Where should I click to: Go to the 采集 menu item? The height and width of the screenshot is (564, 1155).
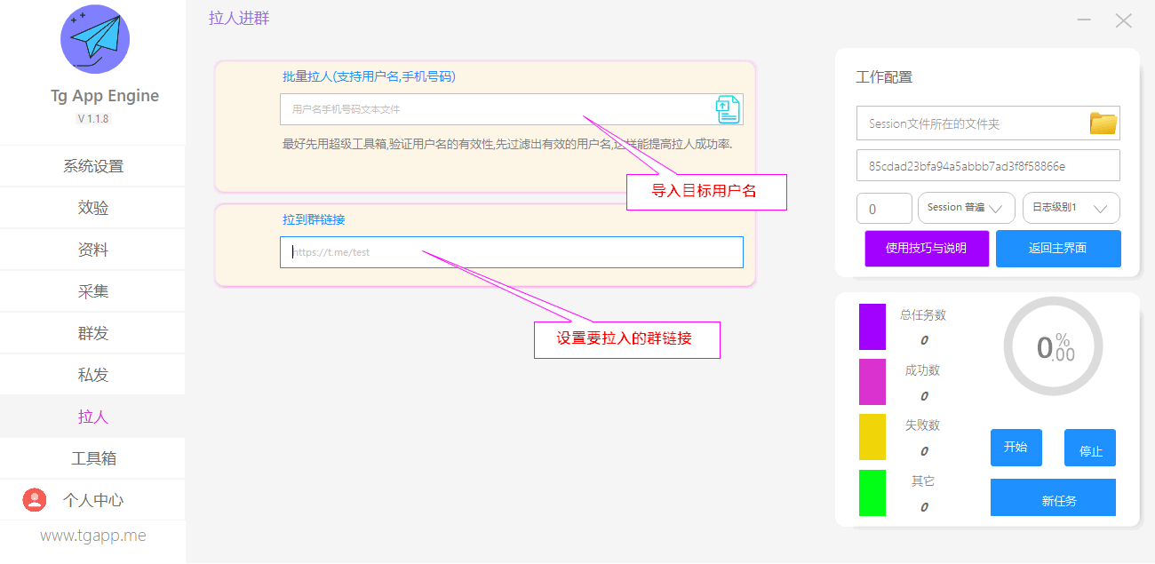tap(92, 291)
